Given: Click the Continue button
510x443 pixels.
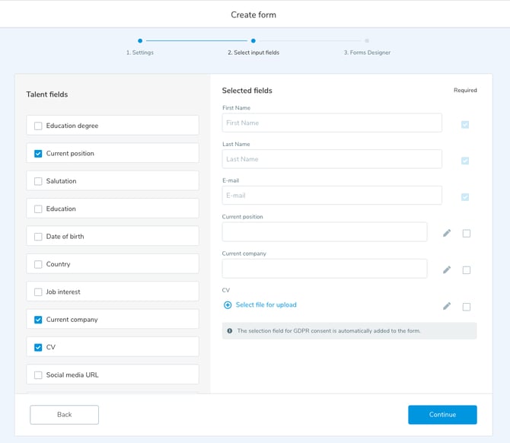Looking at the screenshot, I should pyautogui.click(x=442, y=415).
